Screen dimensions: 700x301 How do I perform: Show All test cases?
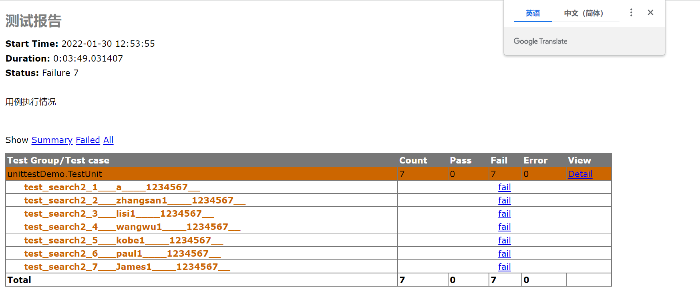109,140
